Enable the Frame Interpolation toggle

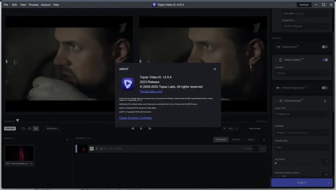pyautogui.click(x=325, y=88)
